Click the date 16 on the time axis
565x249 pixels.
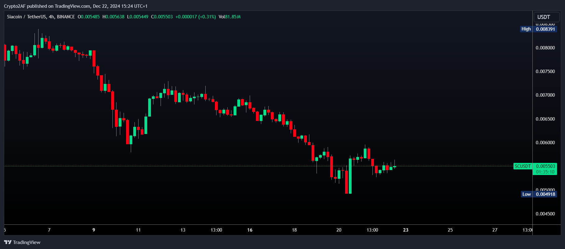pyautogui.click(x=250, y=230)
